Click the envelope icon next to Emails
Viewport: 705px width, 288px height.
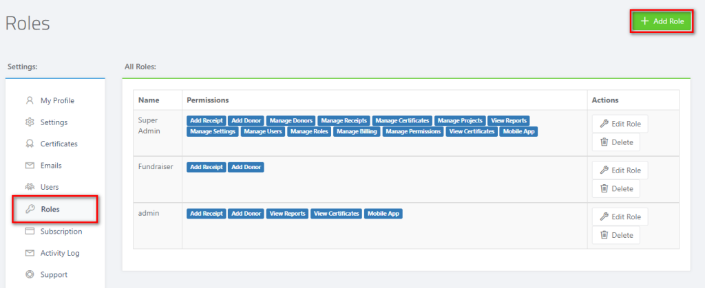click(x=30, y=166)
